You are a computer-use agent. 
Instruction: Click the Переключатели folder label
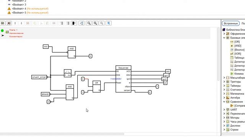coord(238,114)
